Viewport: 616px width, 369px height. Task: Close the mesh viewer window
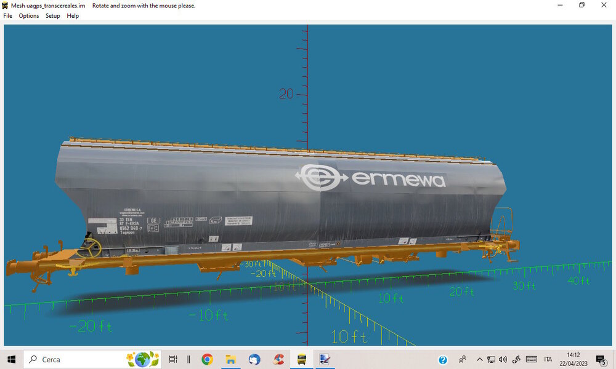tap(604, 5)
